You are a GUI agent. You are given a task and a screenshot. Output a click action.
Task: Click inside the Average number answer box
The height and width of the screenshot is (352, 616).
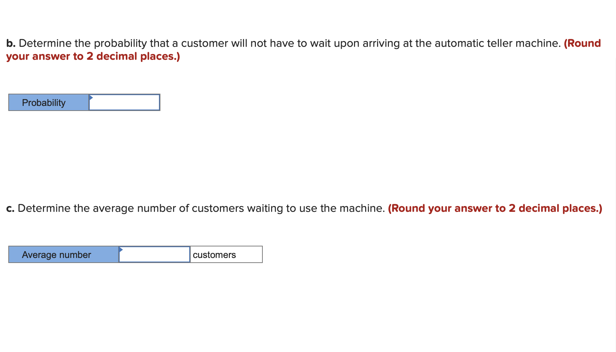[x=154, y=255]
